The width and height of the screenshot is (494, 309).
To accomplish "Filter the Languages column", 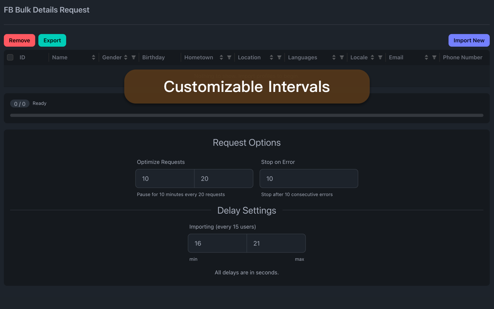I will point(342,58).
